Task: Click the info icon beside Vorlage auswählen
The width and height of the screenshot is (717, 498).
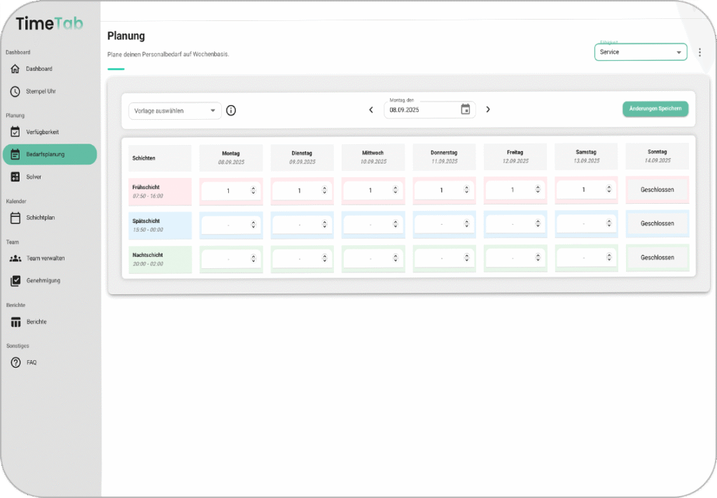Action: (231, 111)
